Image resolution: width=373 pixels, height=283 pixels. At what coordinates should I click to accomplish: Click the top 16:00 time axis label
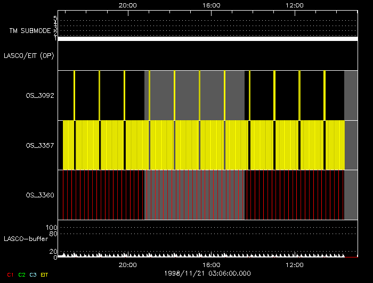211,5
